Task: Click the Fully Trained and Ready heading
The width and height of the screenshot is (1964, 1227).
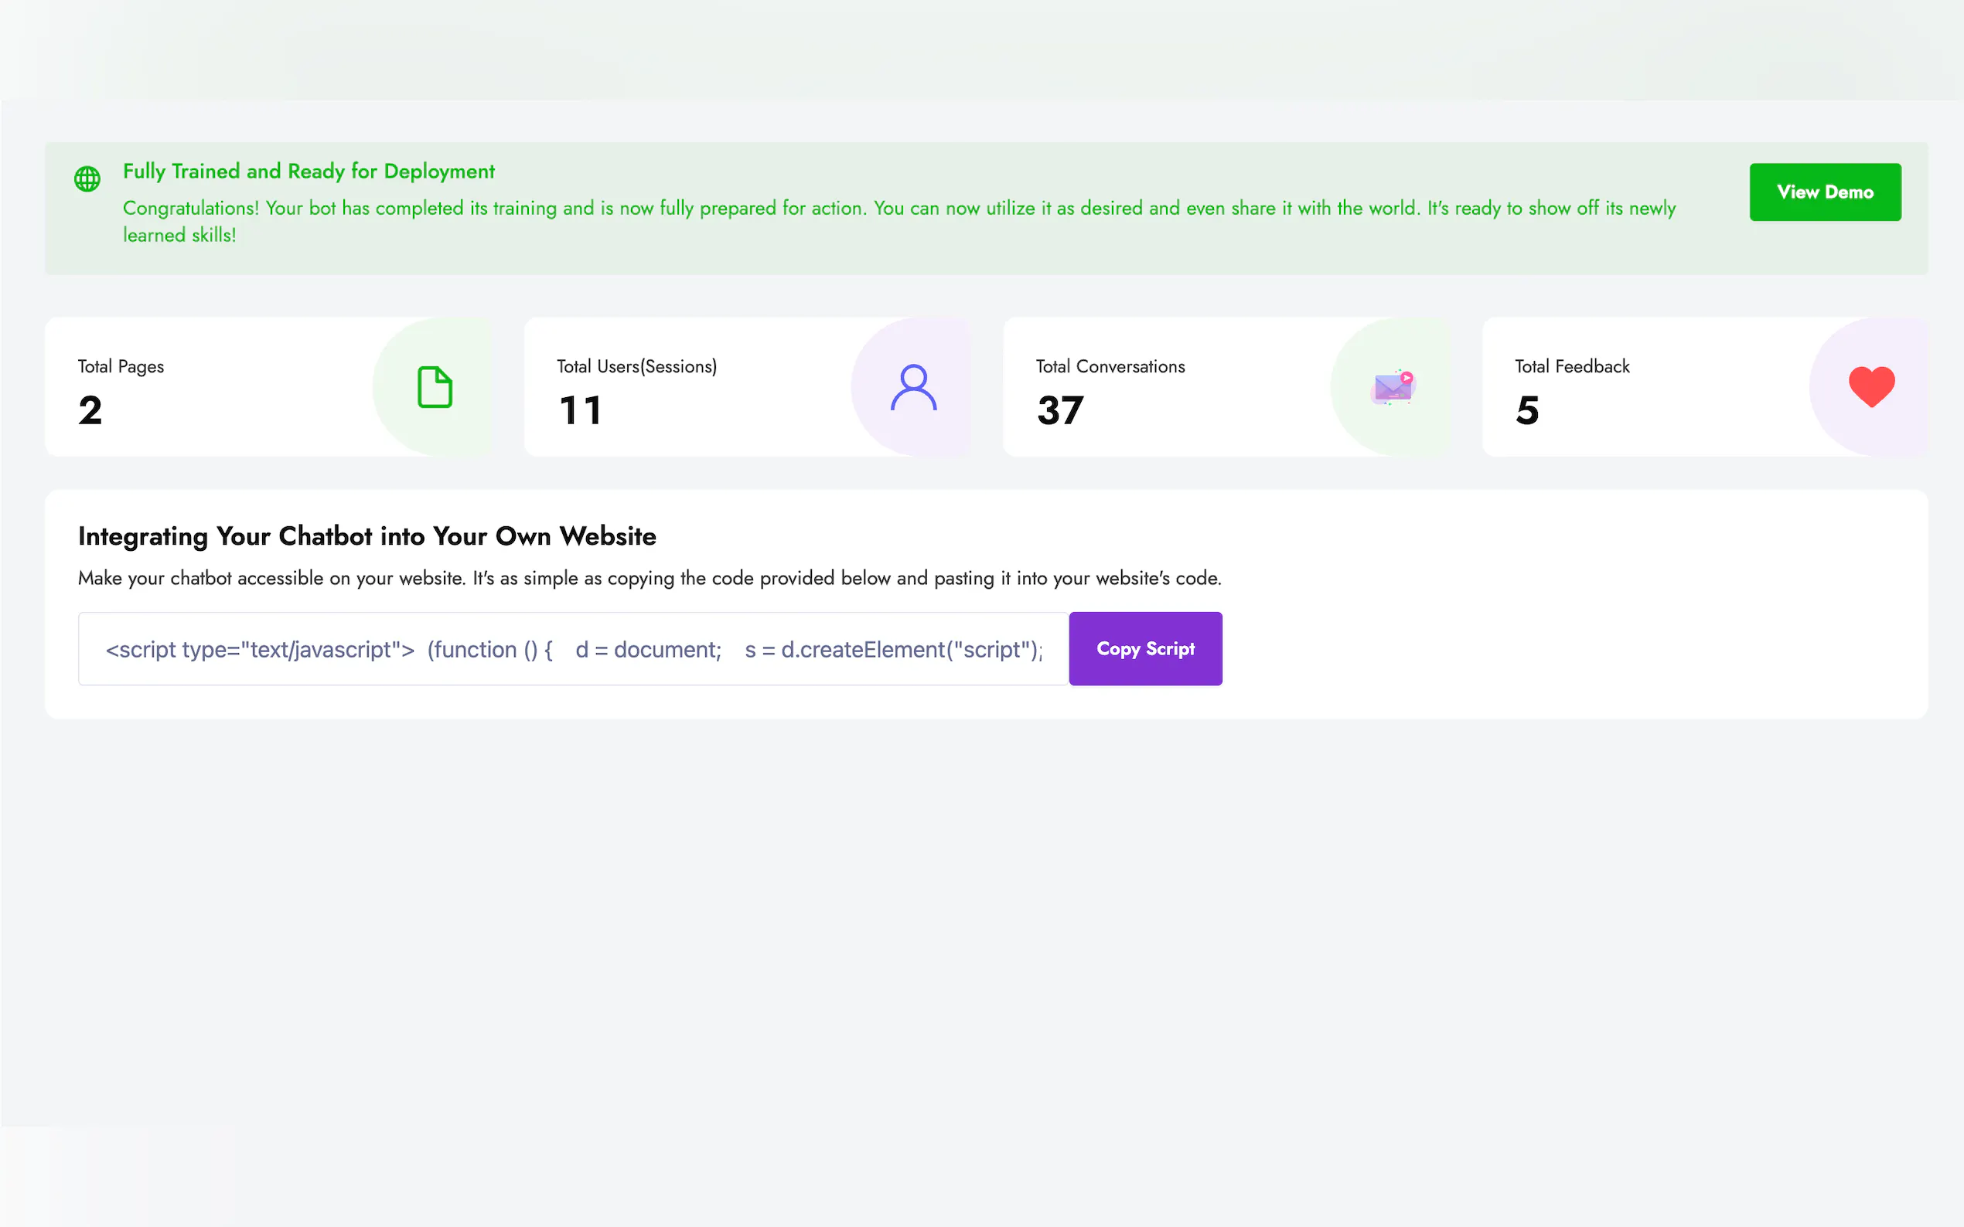Action: pyautogui.click(x=309, y=172)
